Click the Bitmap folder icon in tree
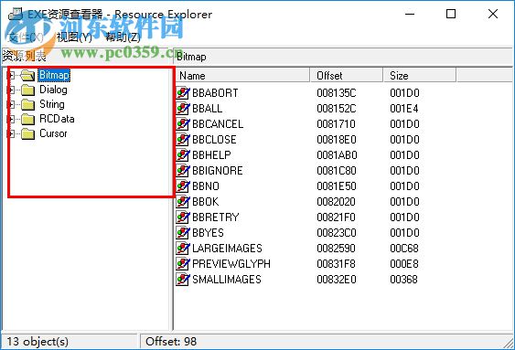The image size is (515, 350). [x=27, y=76]
